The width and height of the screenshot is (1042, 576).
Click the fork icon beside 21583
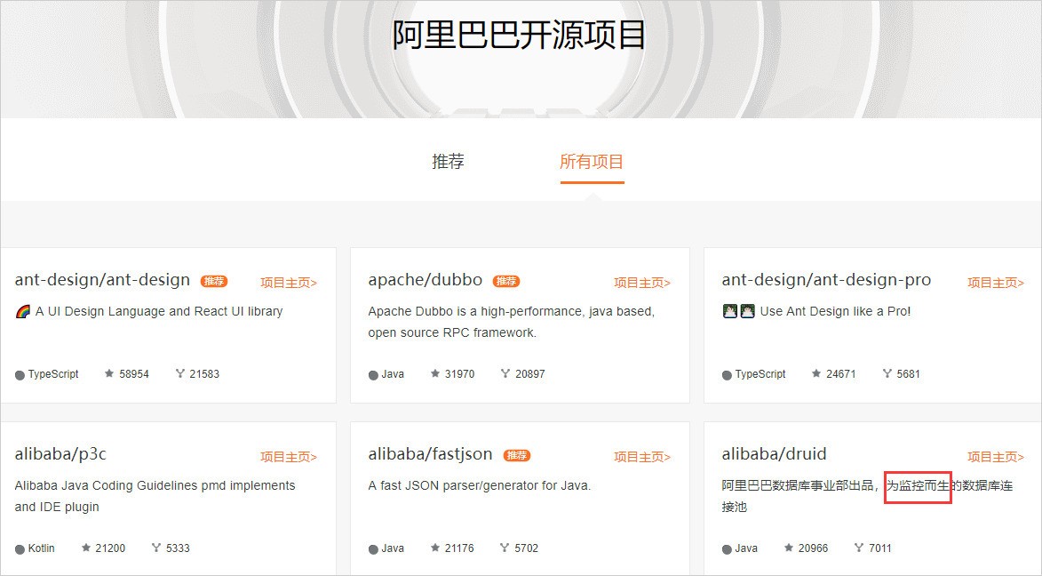(180, 374)
